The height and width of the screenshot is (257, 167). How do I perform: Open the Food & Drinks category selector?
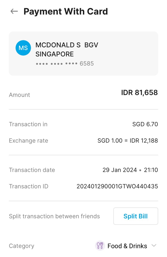point(127,246)
